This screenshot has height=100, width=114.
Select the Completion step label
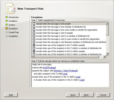coord(13,36)
